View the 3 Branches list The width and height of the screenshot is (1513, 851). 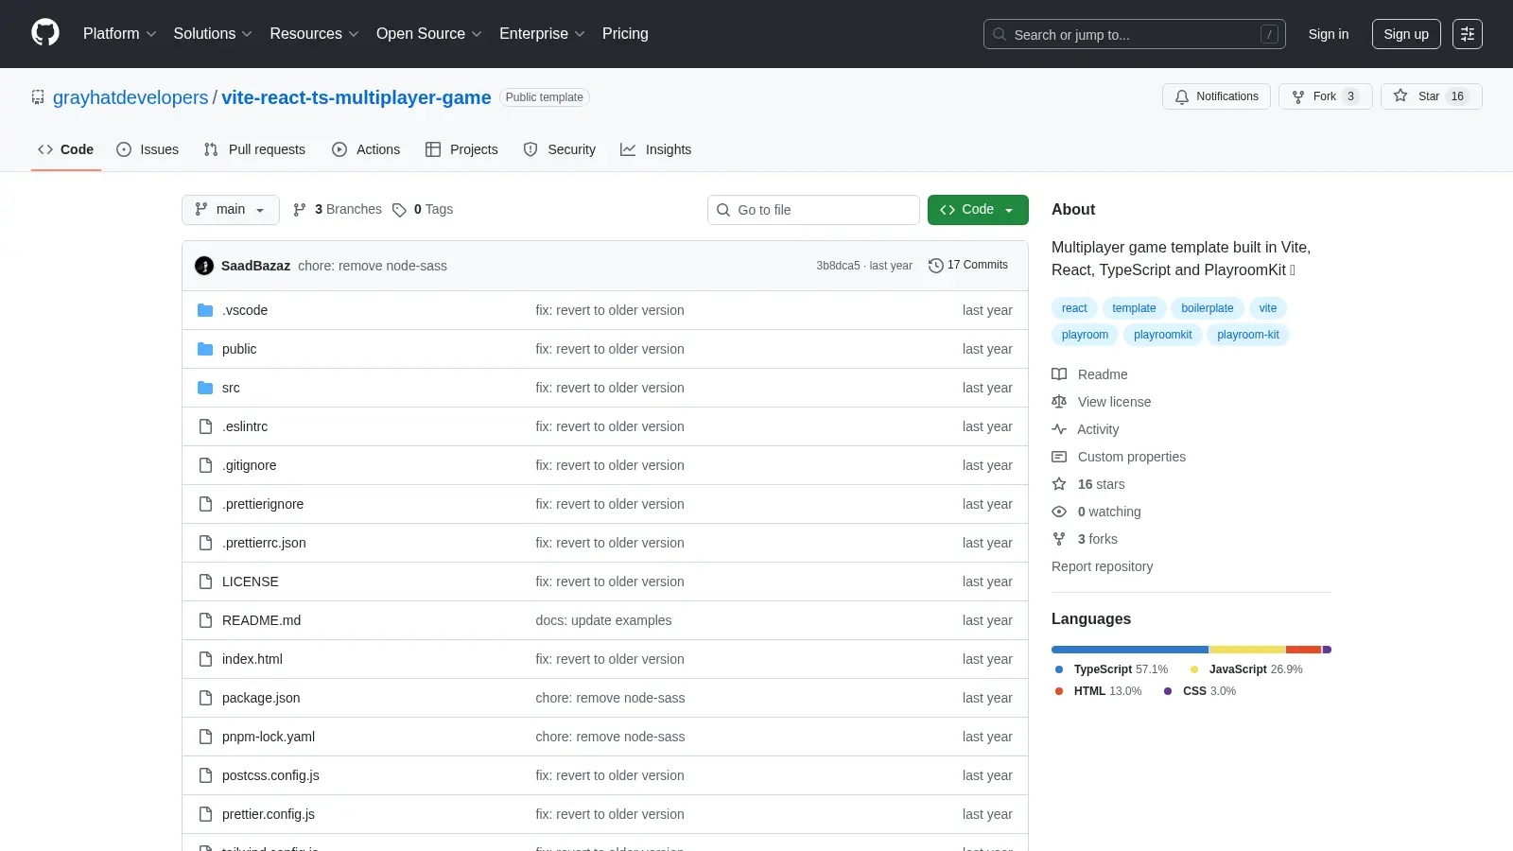point(338,210)
